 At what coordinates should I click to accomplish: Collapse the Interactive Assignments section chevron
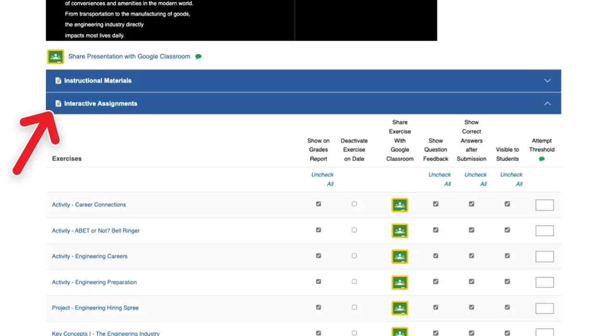[547, 104]
